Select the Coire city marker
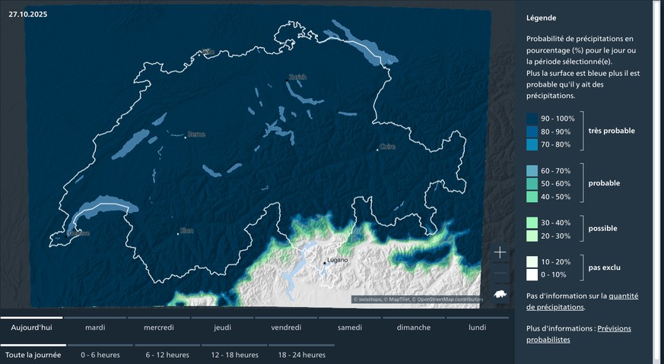Screen dimensions: 664x364 pos(378,149)
